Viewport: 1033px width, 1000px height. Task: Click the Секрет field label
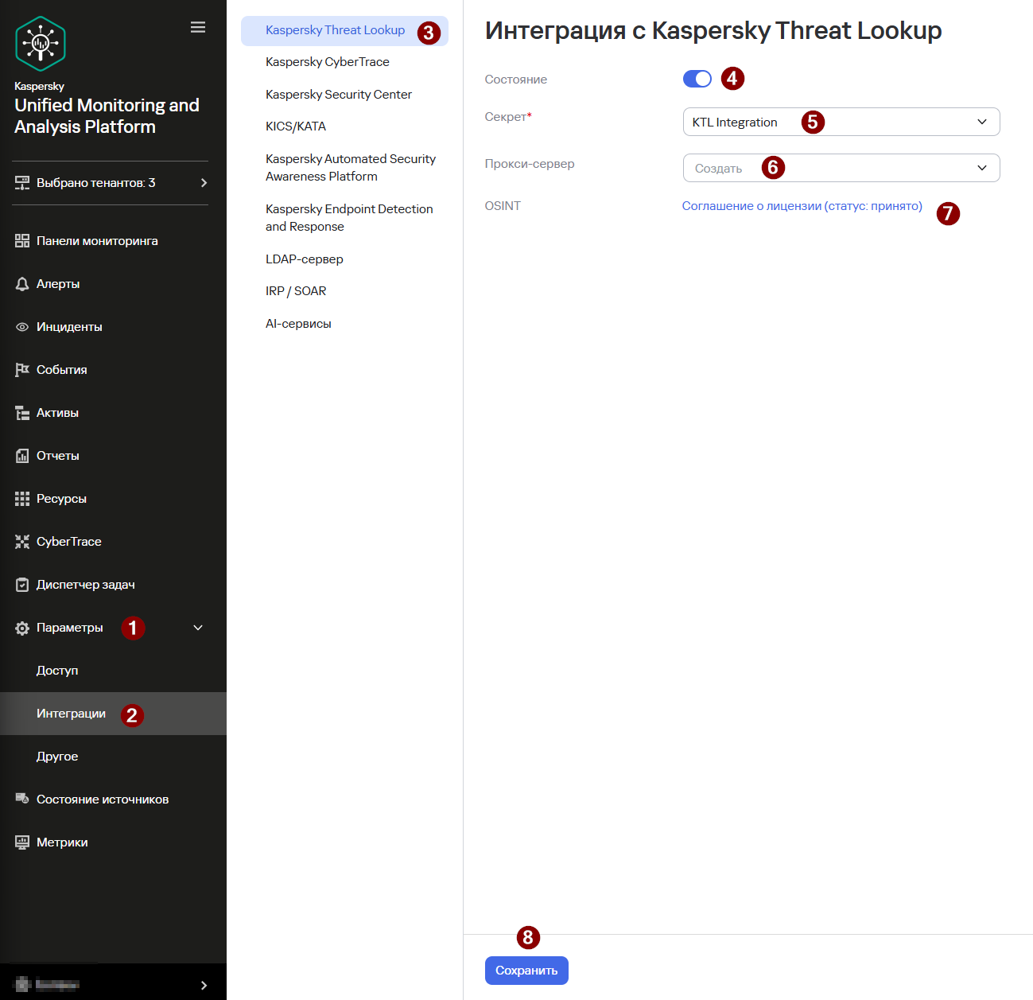[x=508, y=117]
